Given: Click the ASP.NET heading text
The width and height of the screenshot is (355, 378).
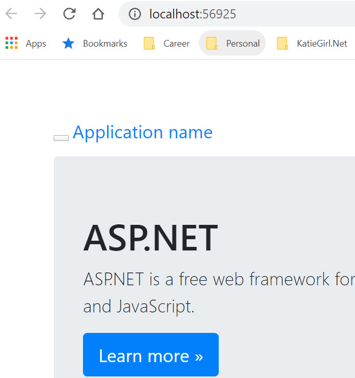Looking at the screenshot, I should (x=151, y=238).
